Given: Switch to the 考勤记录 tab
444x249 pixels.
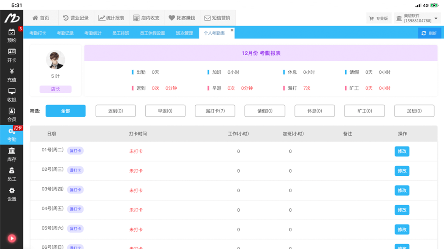Looking at the screenshot, I should (x=65, y=33).
